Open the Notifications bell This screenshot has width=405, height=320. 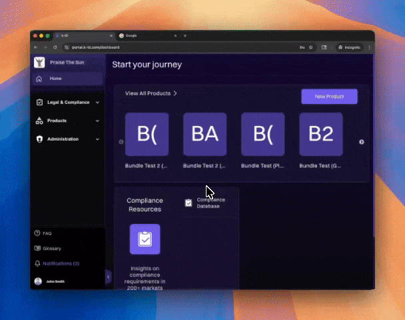pyautogui.click(x=38, y=263)
